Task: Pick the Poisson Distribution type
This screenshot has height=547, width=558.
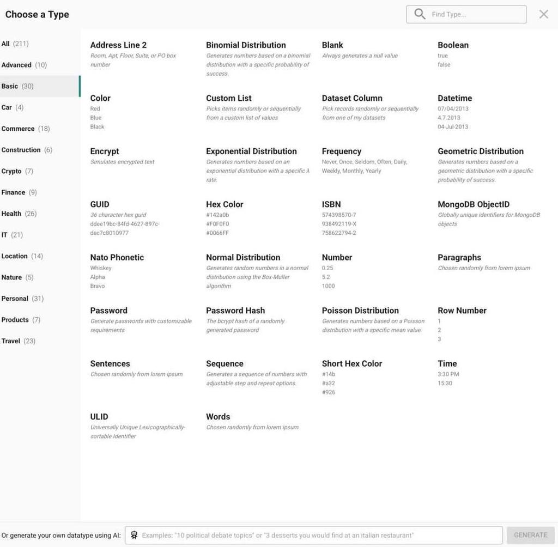Action: pyautogui.click(x=360, y=311)
